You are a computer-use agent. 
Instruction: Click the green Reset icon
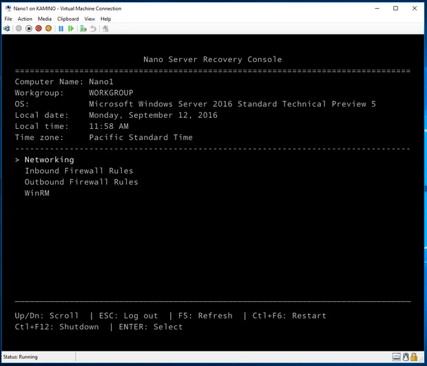click(x=71, y=29)
